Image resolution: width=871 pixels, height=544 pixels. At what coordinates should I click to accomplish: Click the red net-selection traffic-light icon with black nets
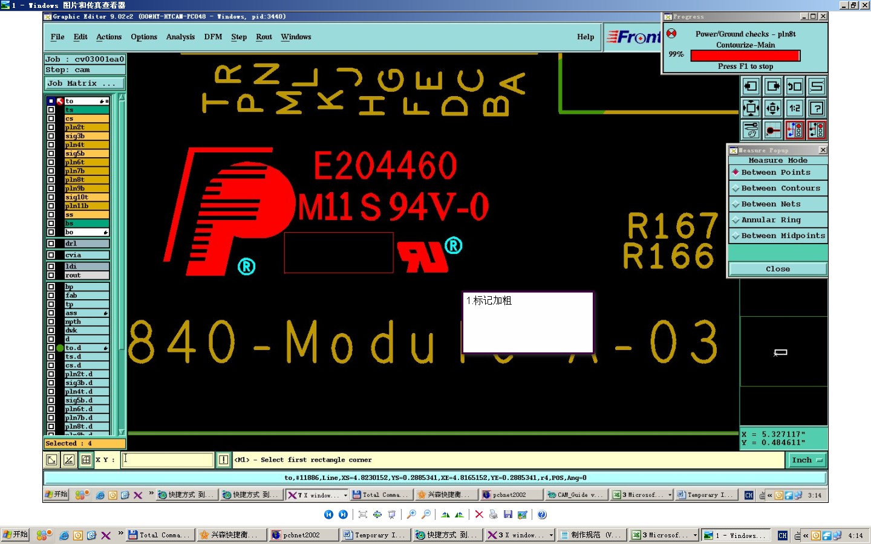click(817, 130)
